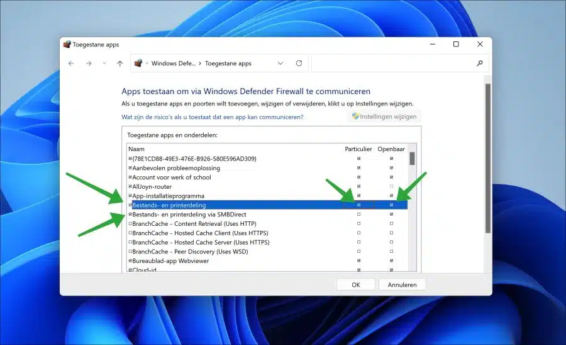Screen dimensions: 566x345
Task: Click the Toegestane apps title bar icon
Action: point(67,45)
